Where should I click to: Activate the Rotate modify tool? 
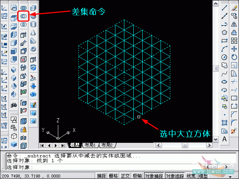point(234,57)
